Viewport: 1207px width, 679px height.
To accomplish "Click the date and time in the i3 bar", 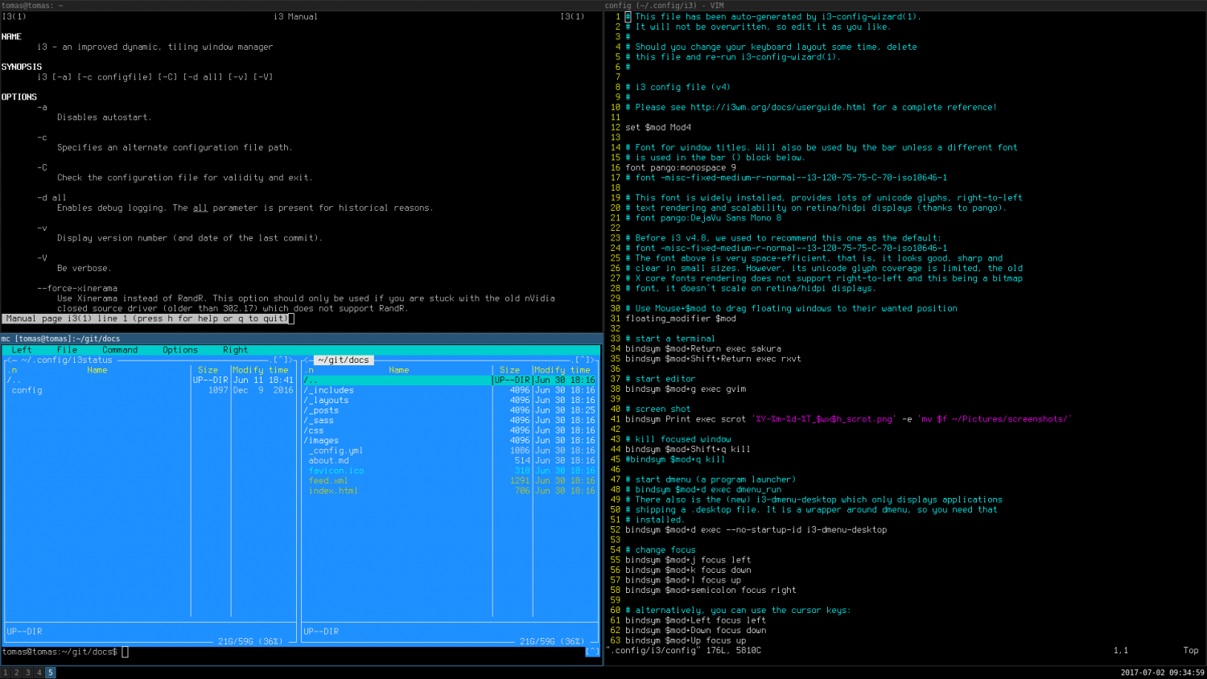I will click(x=1162, y=673).
